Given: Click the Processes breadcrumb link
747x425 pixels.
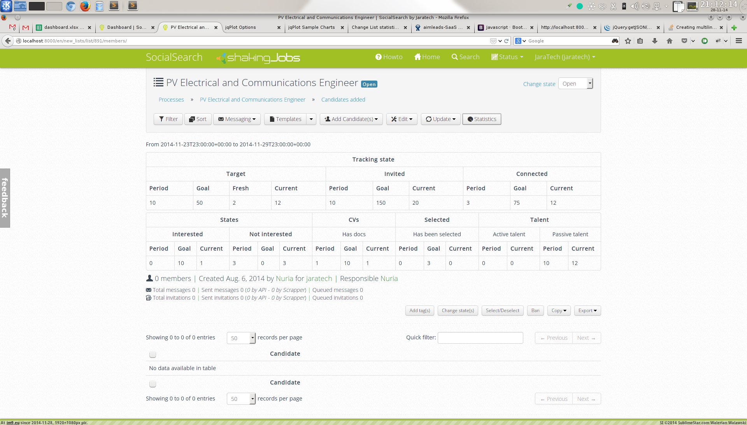Looking at the screenshot, I should tap(171, 100).
